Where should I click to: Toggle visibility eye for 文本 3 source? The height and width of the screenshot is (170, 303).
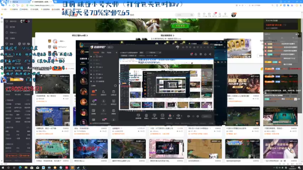tap(91, 67)
